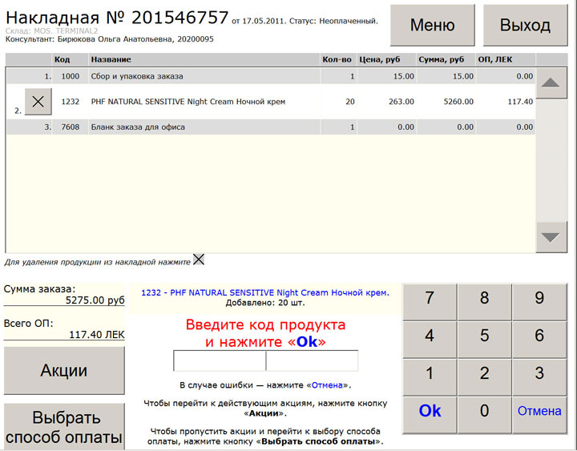The height and width of the screenshot is (451, 577).
Task: Click the blue added-product message 1232 - PHF
Action: pyautogui.click(x=265, y=293)
